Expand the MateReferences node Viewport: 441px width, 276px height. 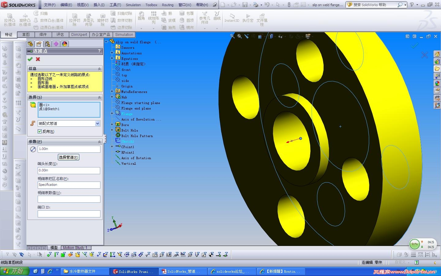112,92
